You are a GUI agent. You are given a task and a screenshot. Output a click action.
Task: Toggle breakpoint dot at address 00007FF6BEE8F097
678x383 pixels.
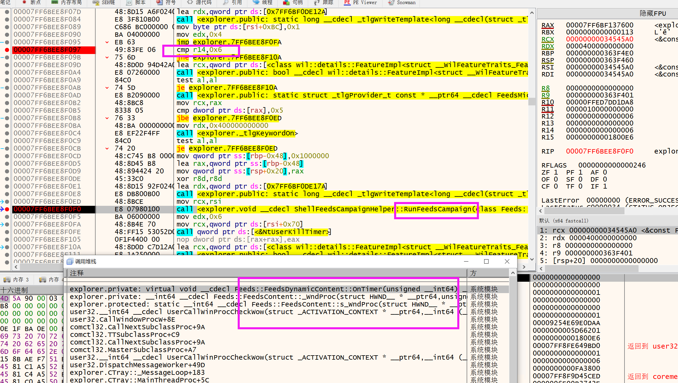click(7, 50)
